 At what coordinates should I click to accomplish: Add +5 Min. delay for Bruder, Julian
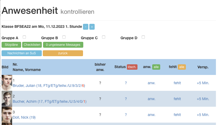point(203,83)
